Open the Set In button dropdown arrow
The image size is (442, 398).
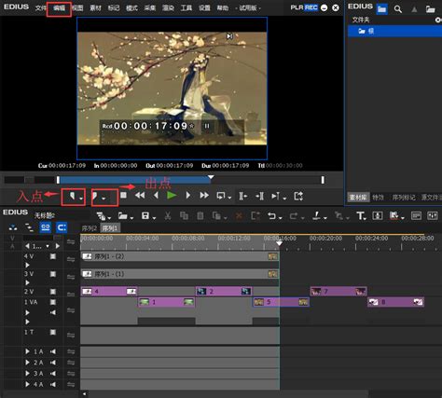pos(81,199)
